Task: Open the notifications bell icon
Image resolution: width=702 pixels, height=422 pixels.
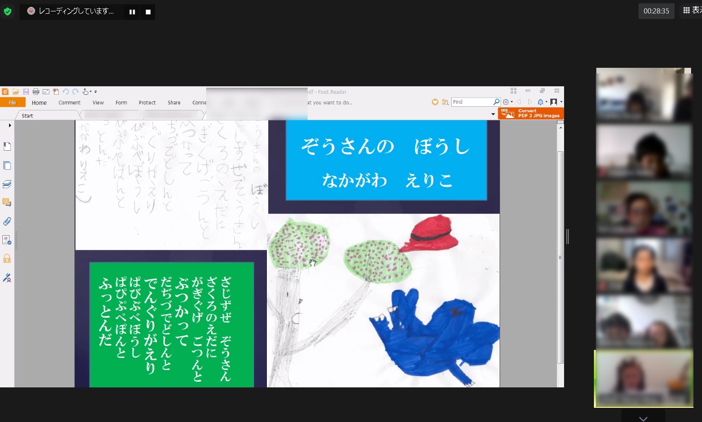Action: pos(540,102)
